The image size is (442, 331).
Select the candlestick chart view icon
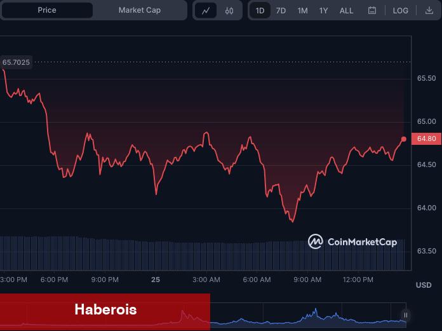point(229,11)
